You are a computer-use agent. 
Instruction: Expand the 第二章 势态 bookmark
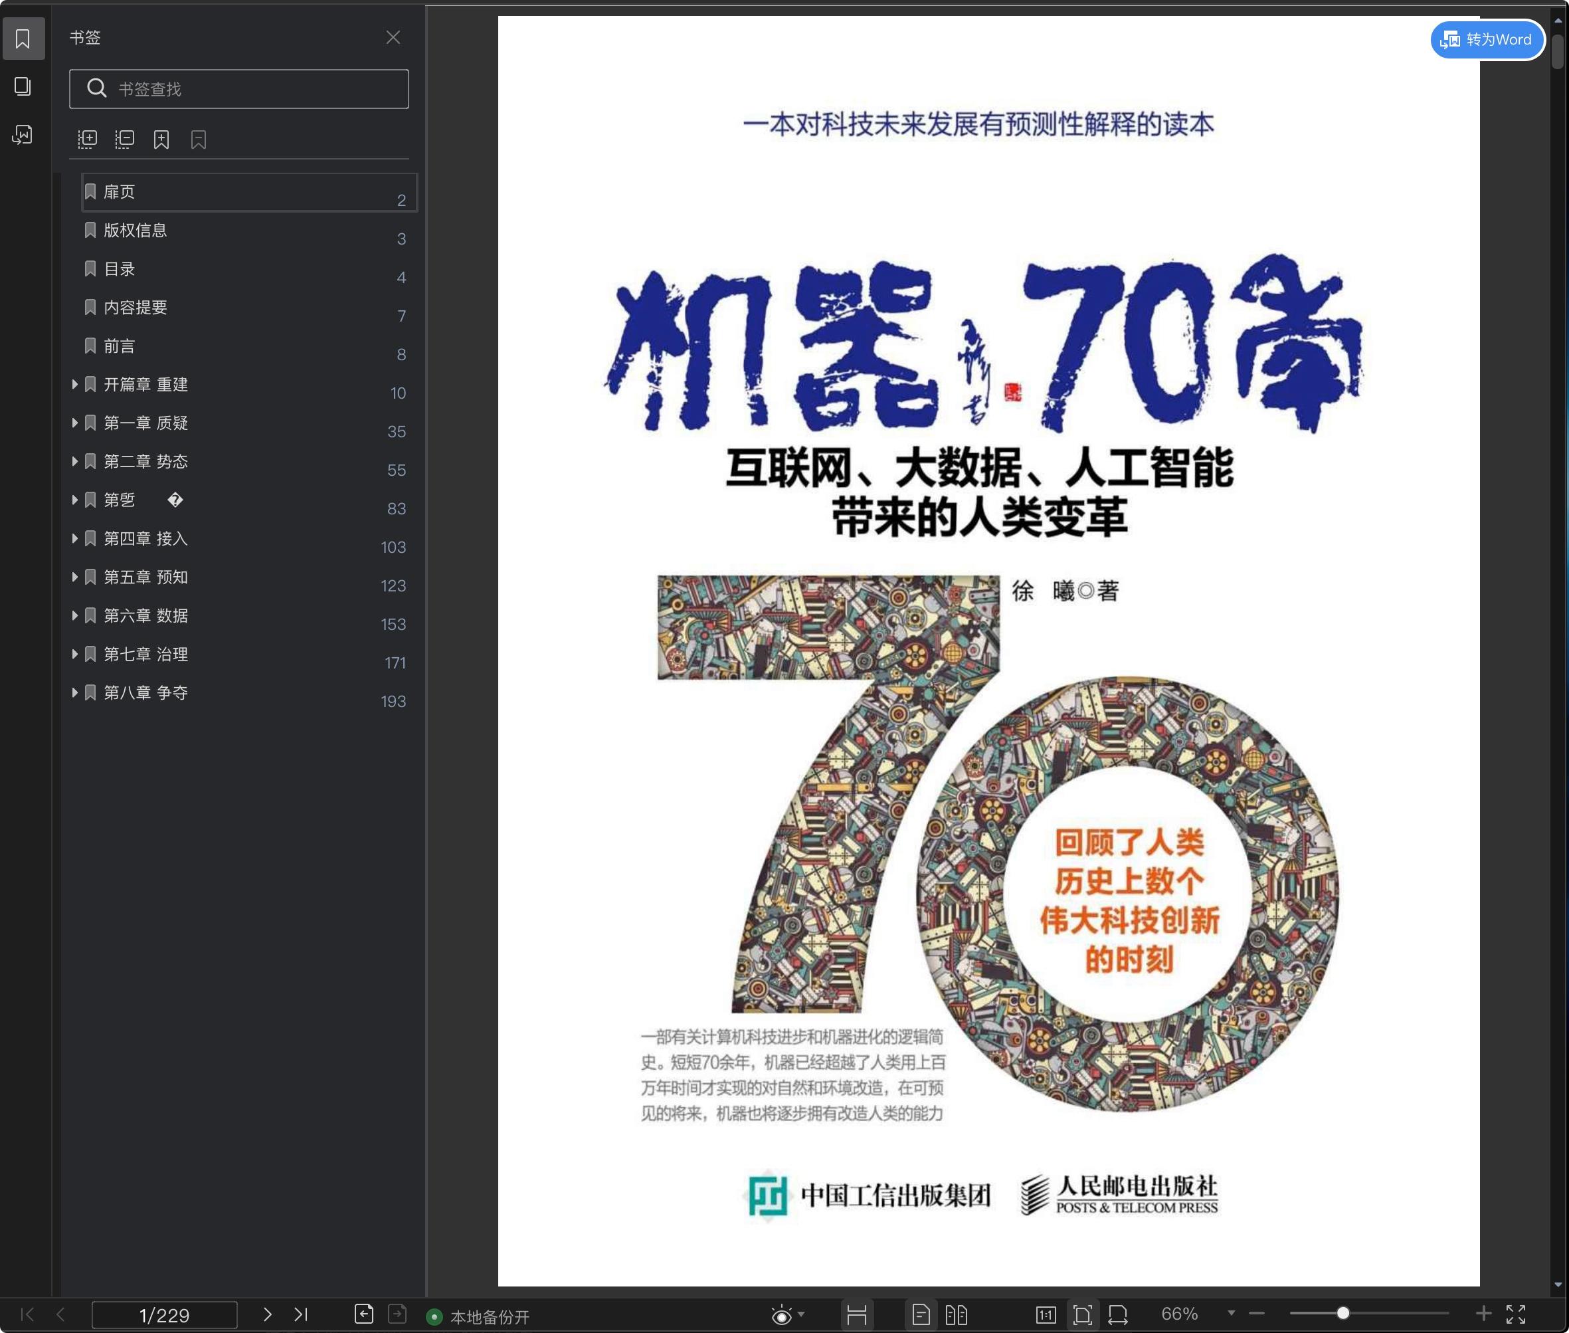pyautogui.click(x=74, y=461)
